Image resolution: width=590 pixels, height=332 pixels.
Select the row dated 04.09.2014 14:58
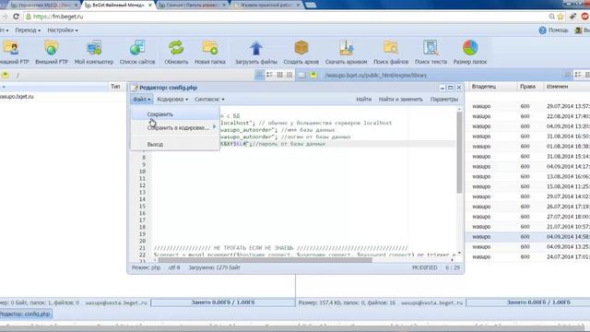528,237
